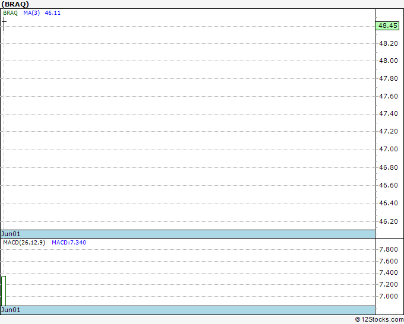Click the highlighted 48.45 price tag
The image size is (404, 324).
pyautogui.click(x=387, y=26)
